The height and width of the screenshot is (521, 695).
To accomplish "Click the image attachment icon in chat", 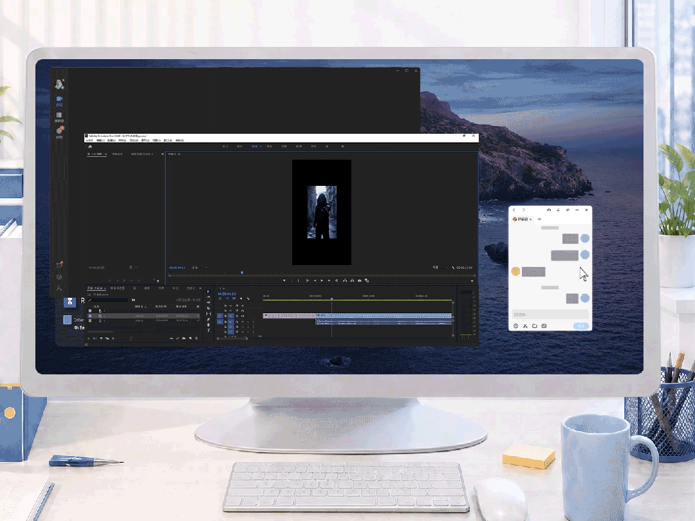I will [544, 326].
